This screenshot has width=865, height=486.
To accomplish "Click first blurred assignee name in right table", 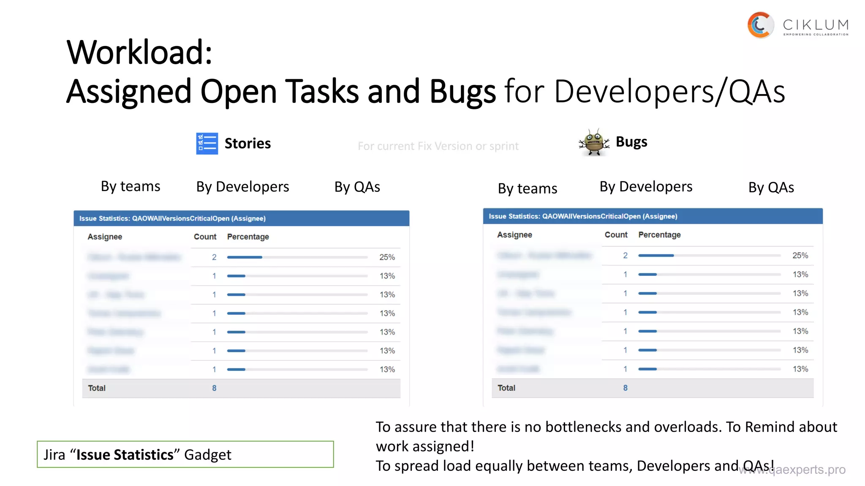I will (544, 255).
